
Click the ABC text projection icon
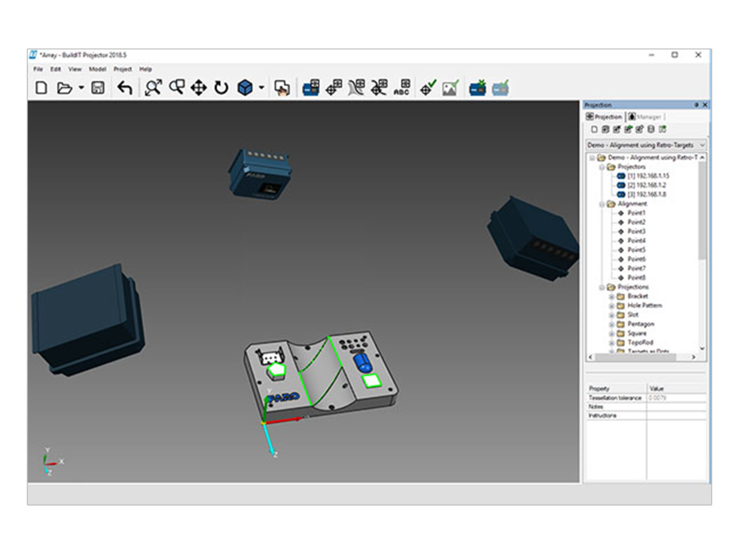(401, 88)
